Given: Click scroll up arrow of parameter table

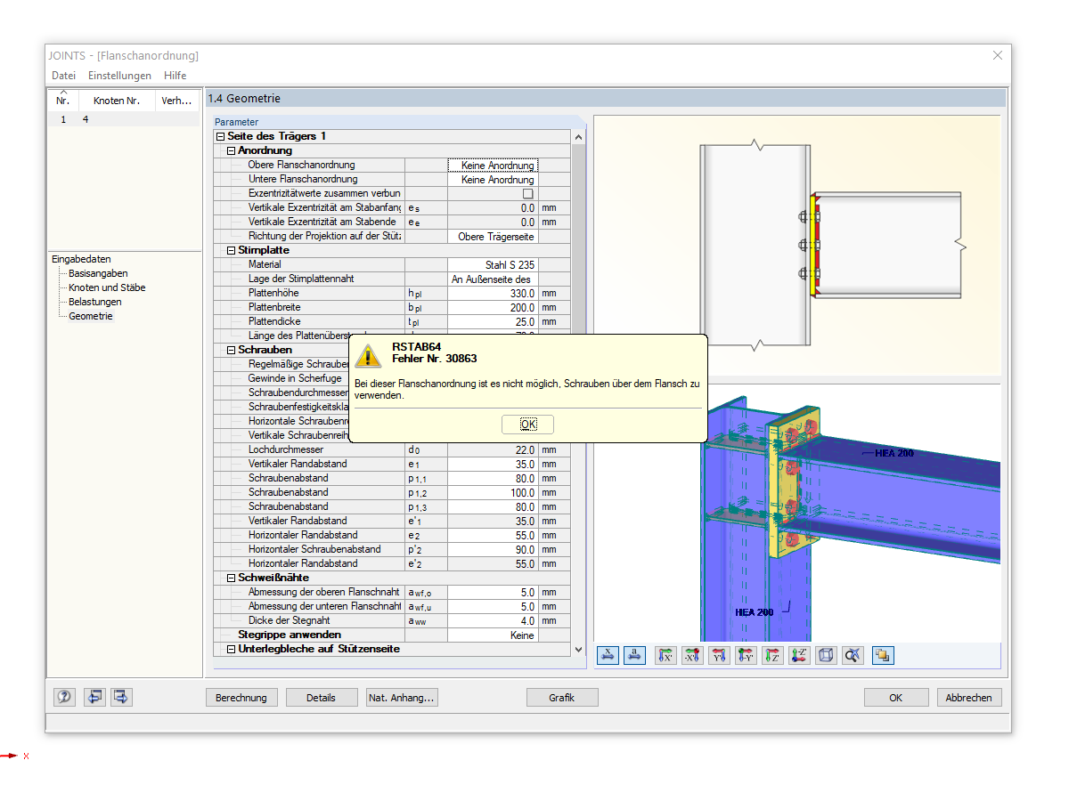Looking at the screenshot, I should (578, 137).
